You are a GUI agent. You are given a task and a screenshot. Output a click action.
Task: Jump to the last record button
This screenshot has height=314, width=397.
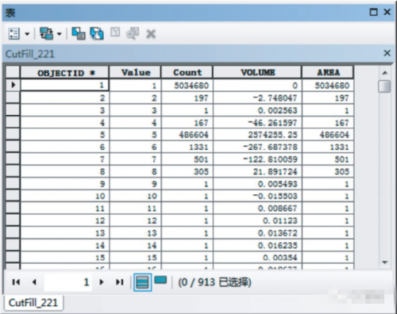120,282
